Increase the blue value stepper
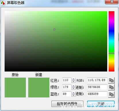This screenshot has height=111, width=119. (x=74, y=93)
